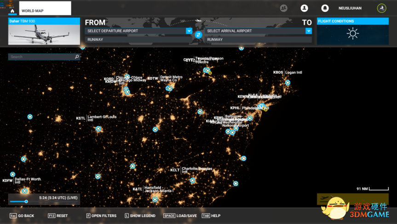Screen dimensions: 397x224
Task: Select the KATL Hartsfield-Jackson Atlanta marker
Action: 155,200
